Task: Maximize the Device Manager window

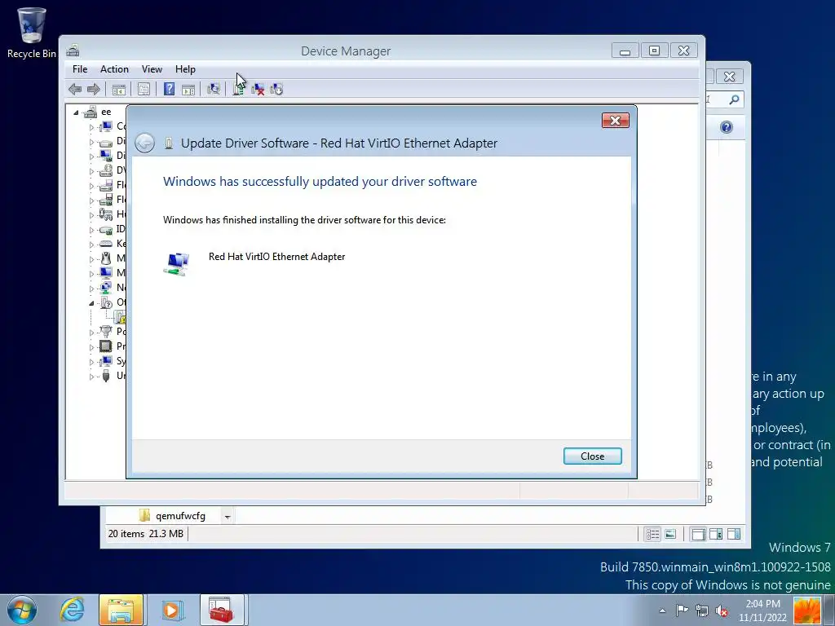Action: 655,51
